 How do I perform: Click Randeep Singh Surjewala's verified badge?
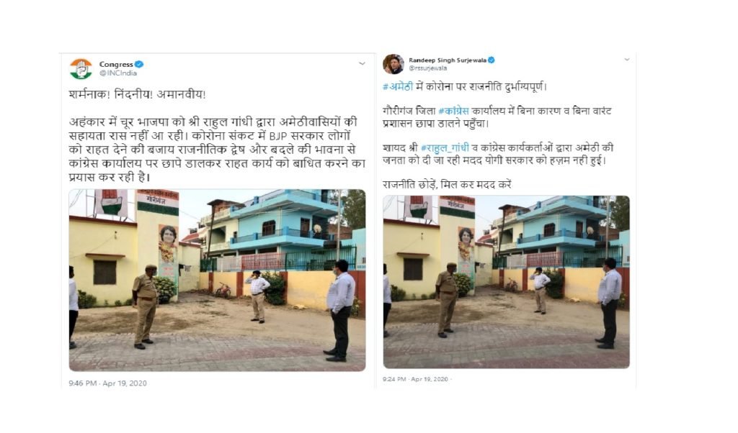491,60
